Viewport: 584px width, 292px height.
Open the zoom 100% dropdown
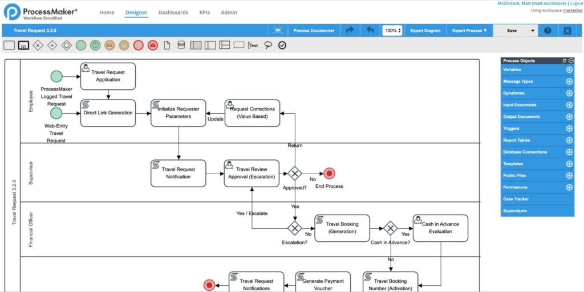pos(392,31)
